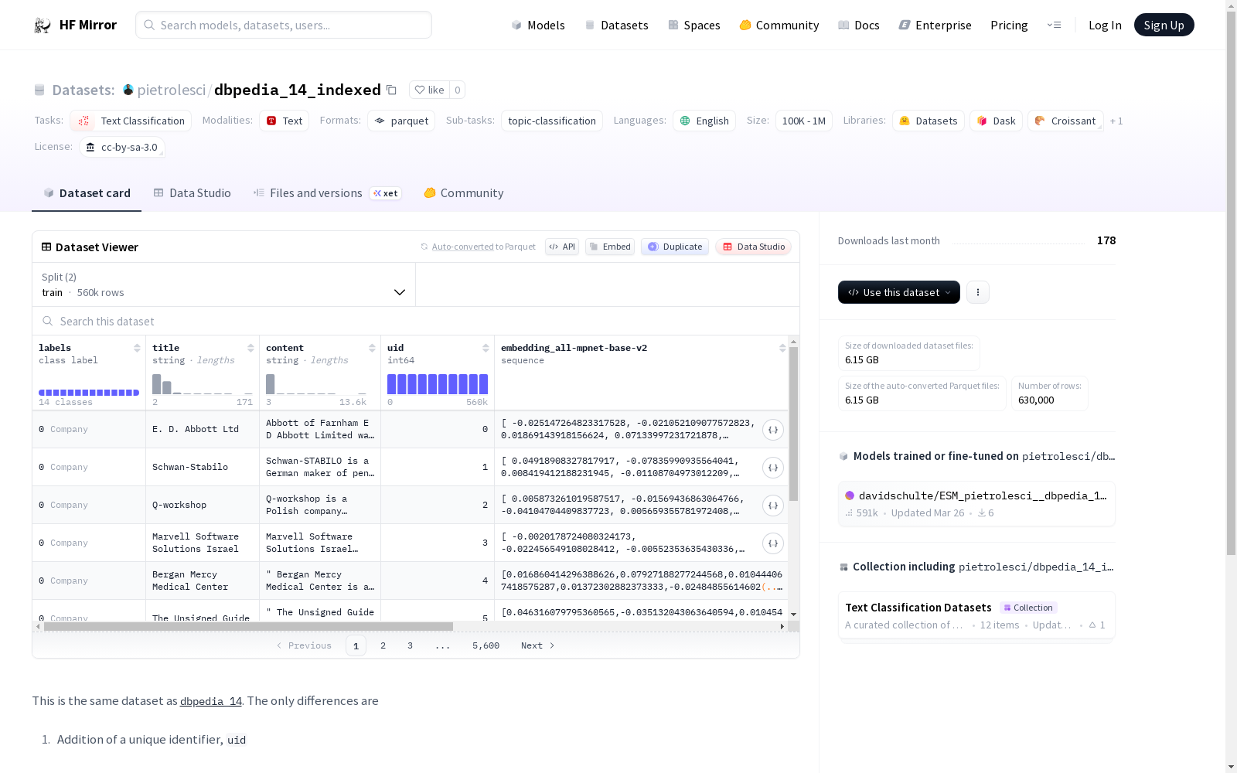Open Enterprise in the top navigation
1237x773 pixels.
(935, 26)
